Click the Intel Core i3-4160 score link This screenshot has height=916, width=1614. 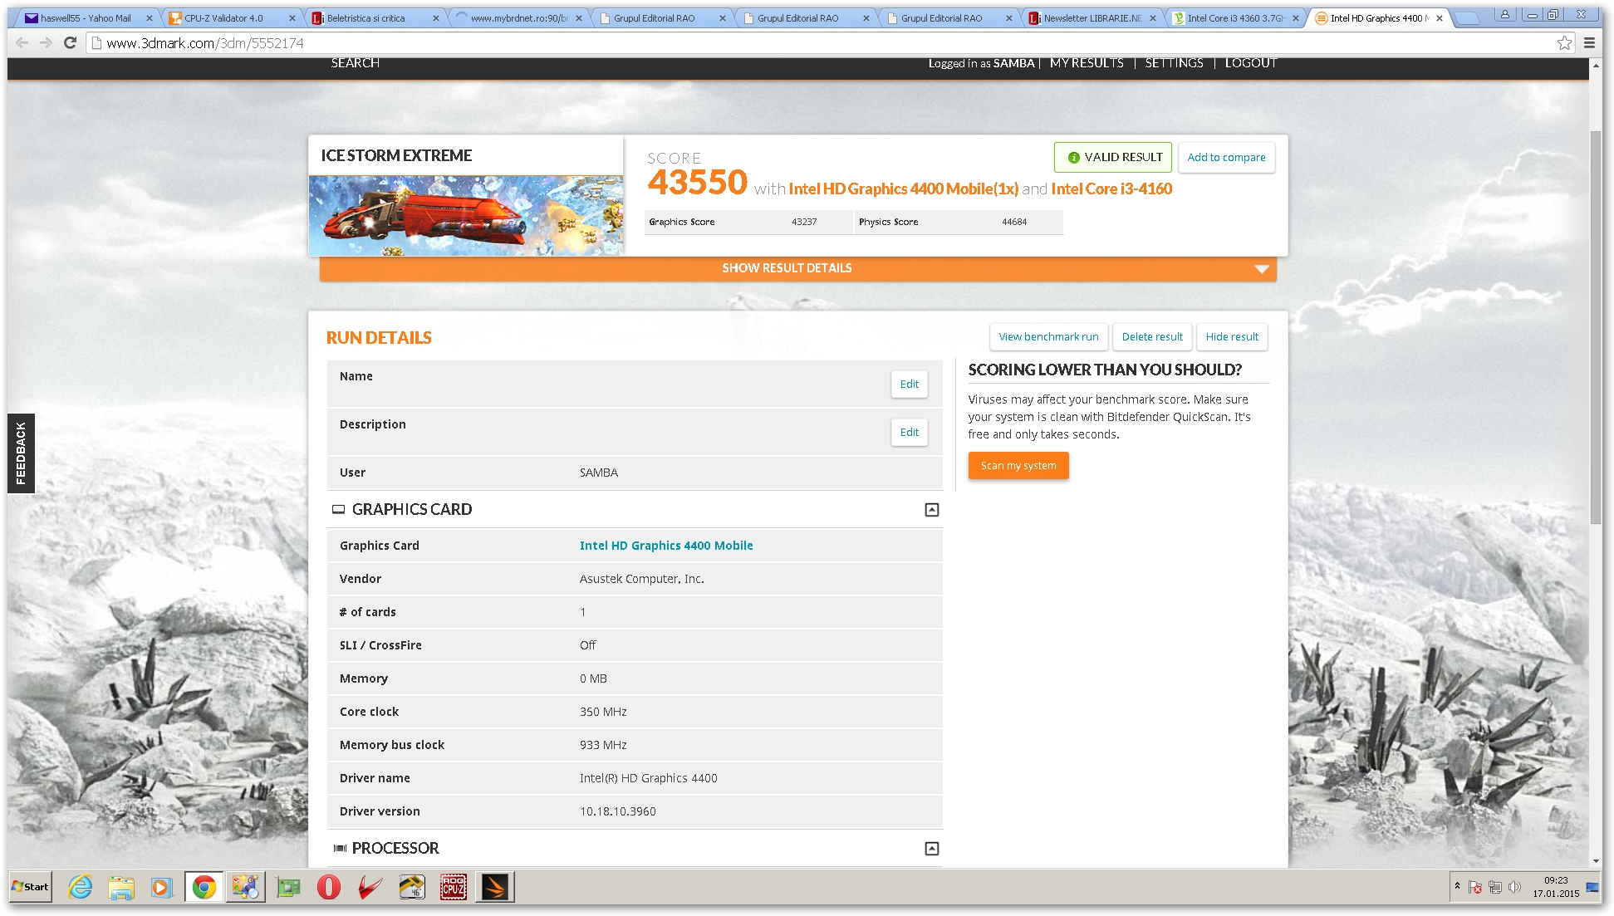click(1111, 189)
